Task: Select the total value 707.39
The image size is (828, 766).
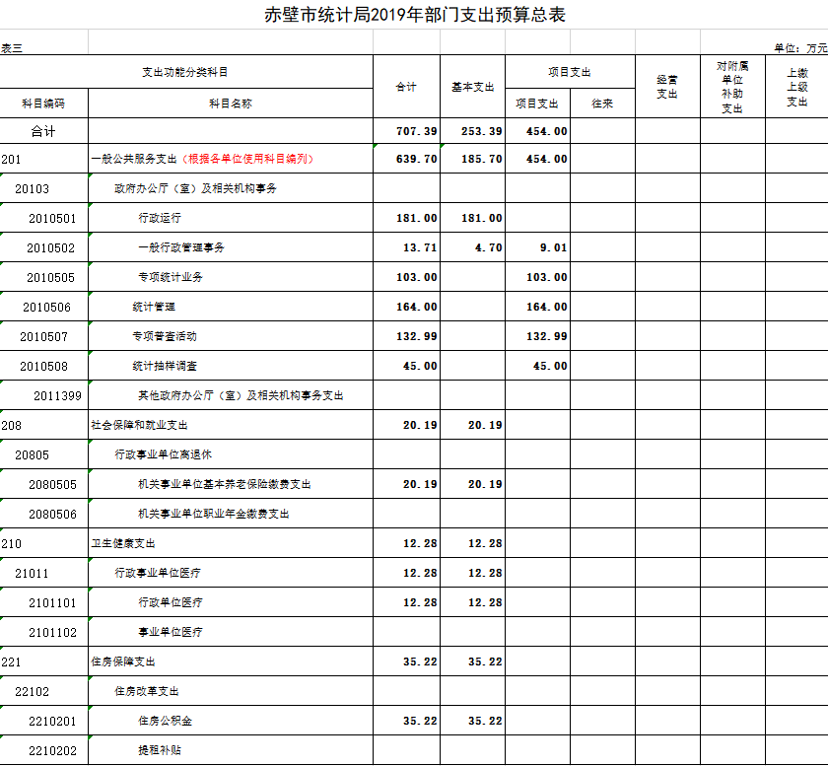Action: [x=417, y=131]
